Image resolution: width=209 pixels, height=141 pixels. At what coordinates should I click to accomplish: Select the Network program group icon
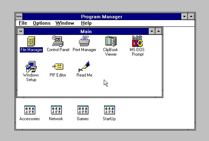click(x=56, y=110)
